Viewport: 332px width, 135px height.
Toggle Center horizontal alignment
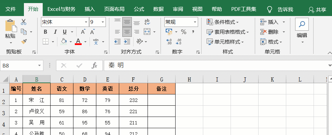pos(127,32)
